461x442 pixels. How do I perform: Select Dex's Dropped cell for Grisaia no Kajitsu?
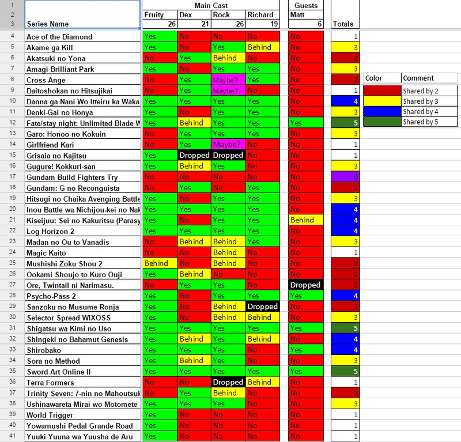pyautogui.click(x=194, y=155)
